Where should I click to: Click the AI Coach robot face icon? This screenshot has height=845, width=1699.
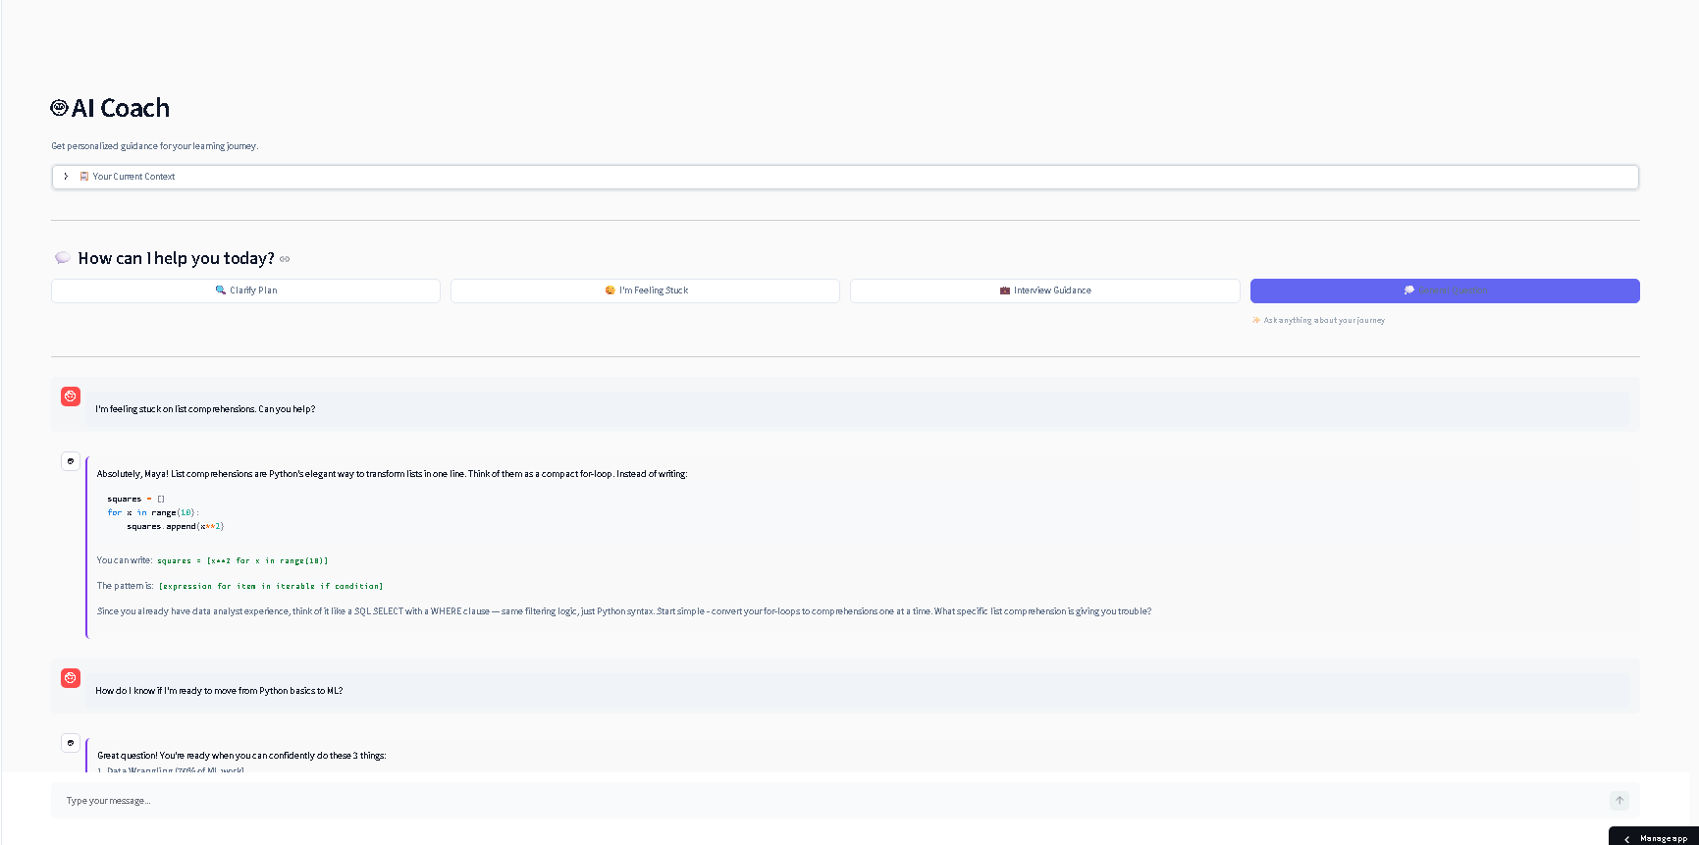(59, 108)
